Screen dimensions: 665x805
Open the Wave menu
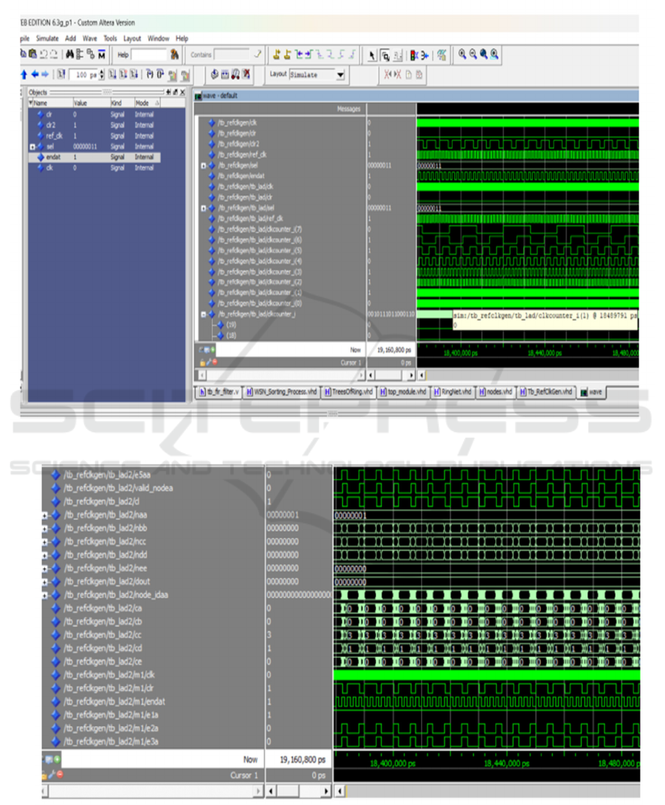pos(89,38)
